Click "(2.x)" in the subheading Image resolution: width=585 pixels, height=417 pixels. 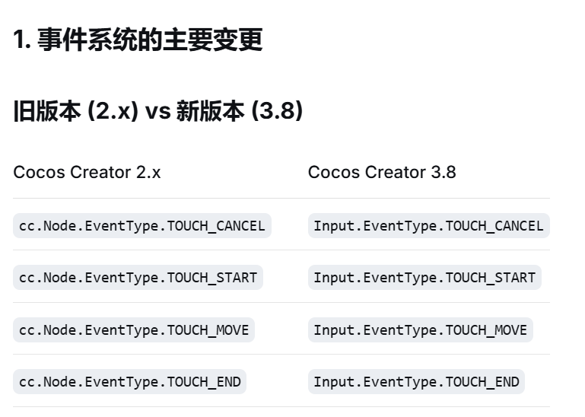point(113,111)
